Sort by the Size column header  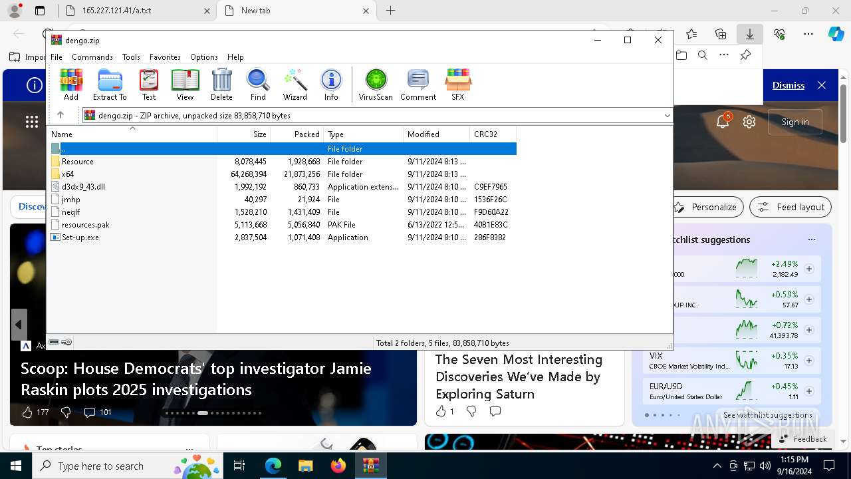point(244,134)
